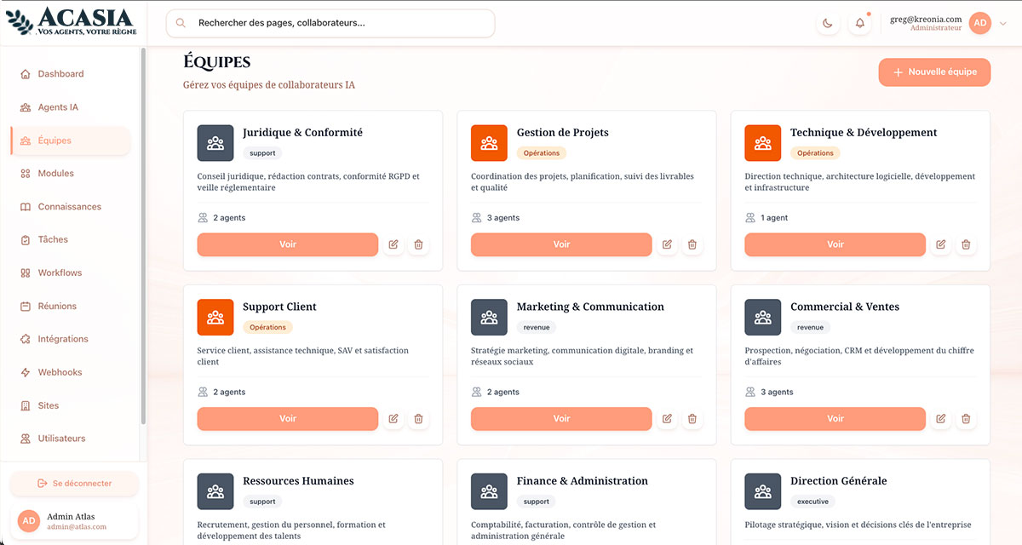The height and width of the screenshot is (545, 1022).
Task: View the Gestion de Projets team
Action: coord(561,244)
